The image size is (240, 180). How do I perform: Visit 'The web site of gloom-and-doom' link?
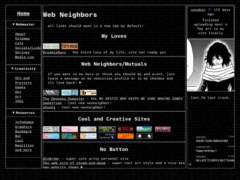(74, 163)
